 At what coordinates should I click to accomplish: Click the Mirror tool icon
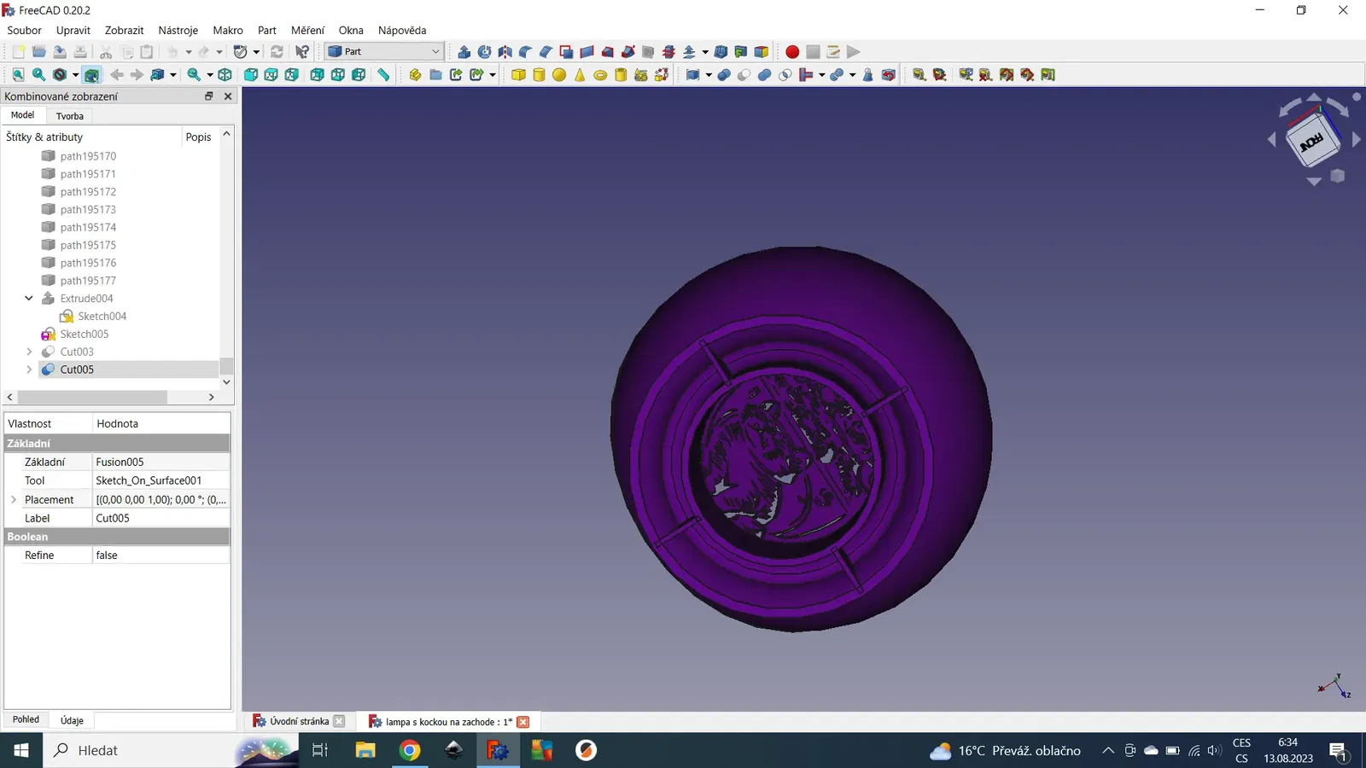[x=505, y=52]
